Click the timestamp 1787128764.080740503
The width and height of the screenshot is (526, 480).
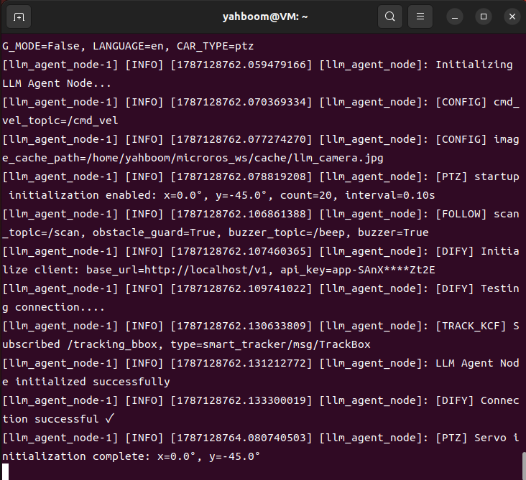(241, 438)
